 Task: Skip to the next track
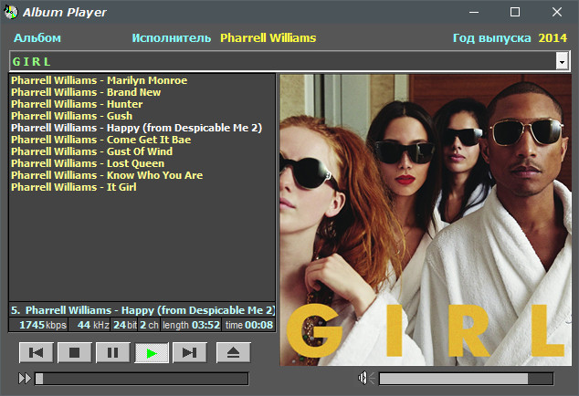tap(189, 352)
